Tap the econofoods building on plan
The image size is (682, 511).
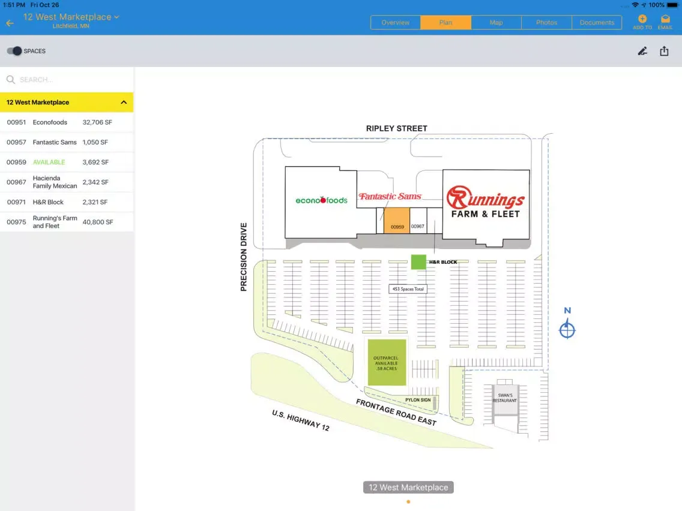tap(321, 201)
